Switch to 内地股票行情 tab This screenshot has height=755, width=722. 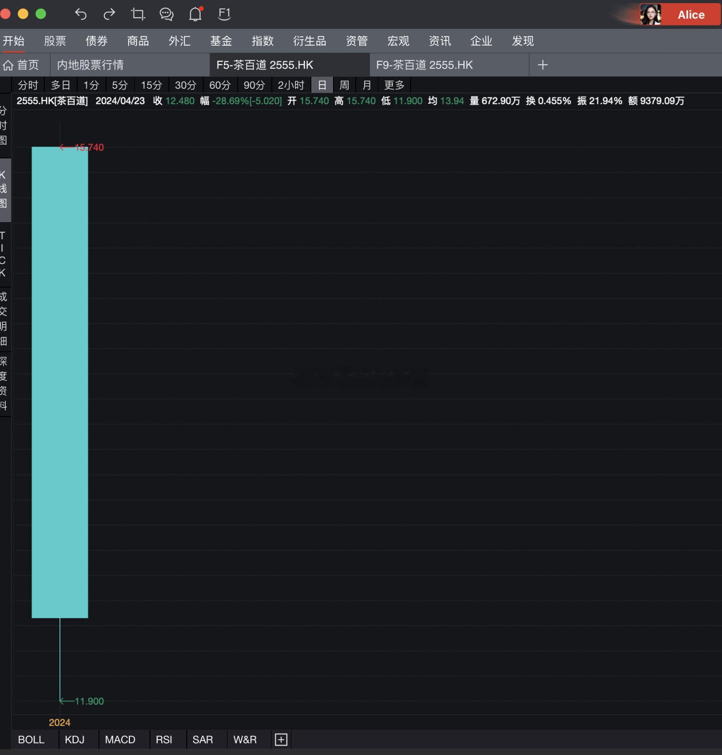click(x=130, y=65)
